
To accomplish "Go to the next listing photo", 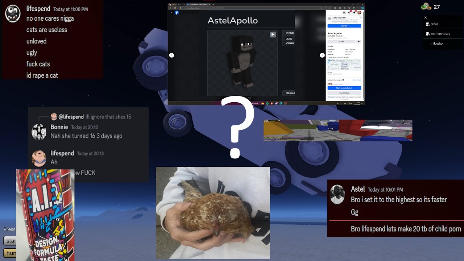I will [x=322, y=55].
